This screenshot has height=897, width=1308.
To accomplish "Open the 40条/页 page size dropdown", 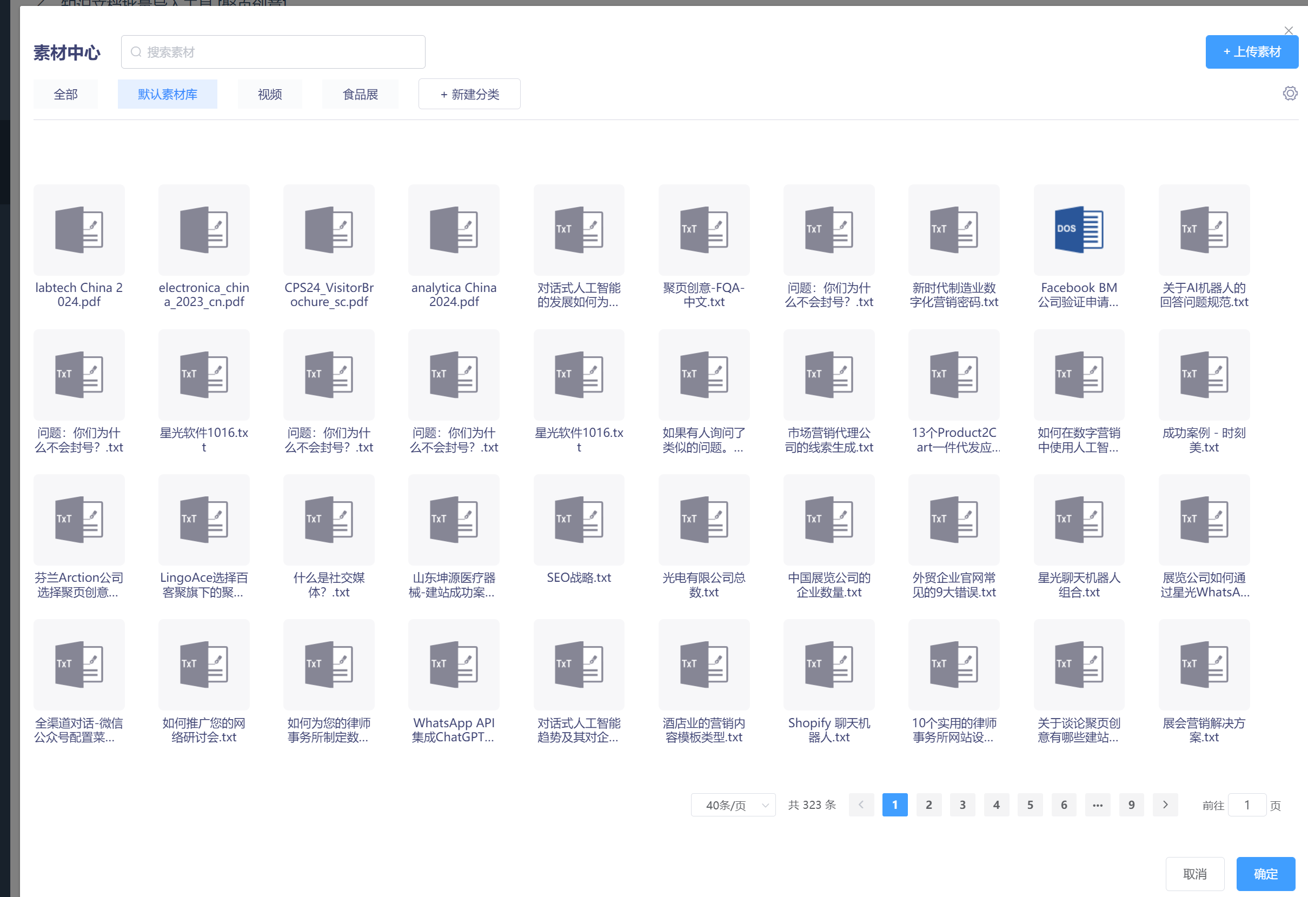I will click(733, 805).
